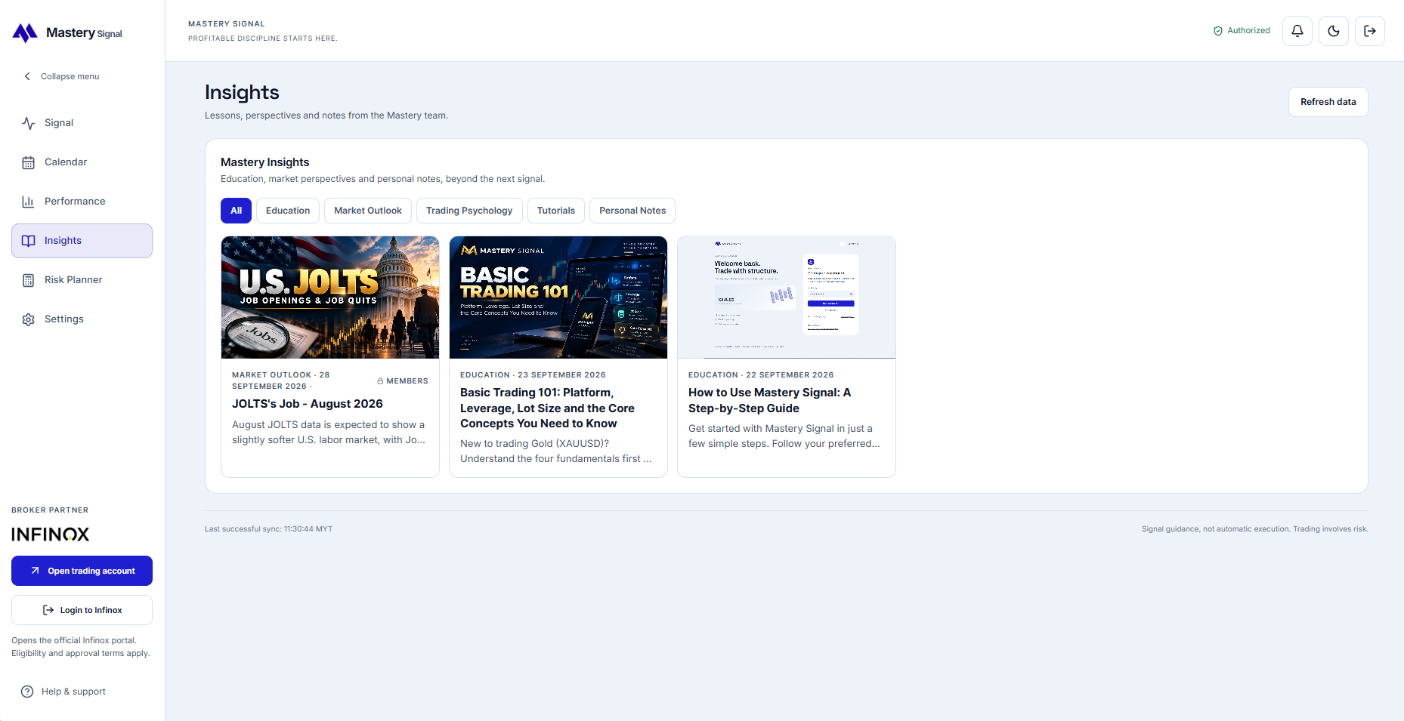Click the logout icon in header
This screenshot has width=1404, height=721.
[1370, 31]
